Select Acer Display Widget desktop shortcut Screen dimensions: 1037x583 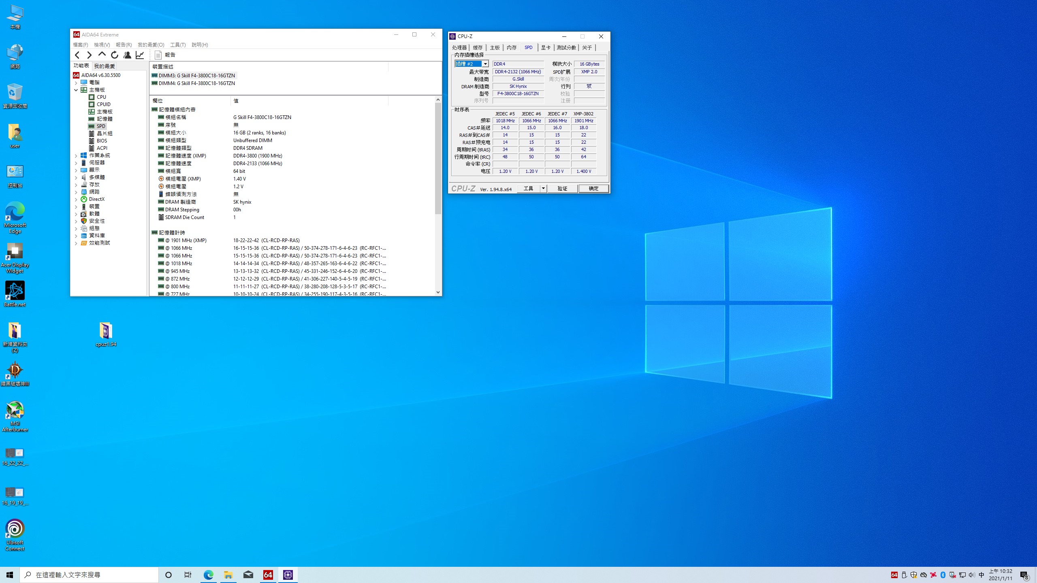coord(15,258)
